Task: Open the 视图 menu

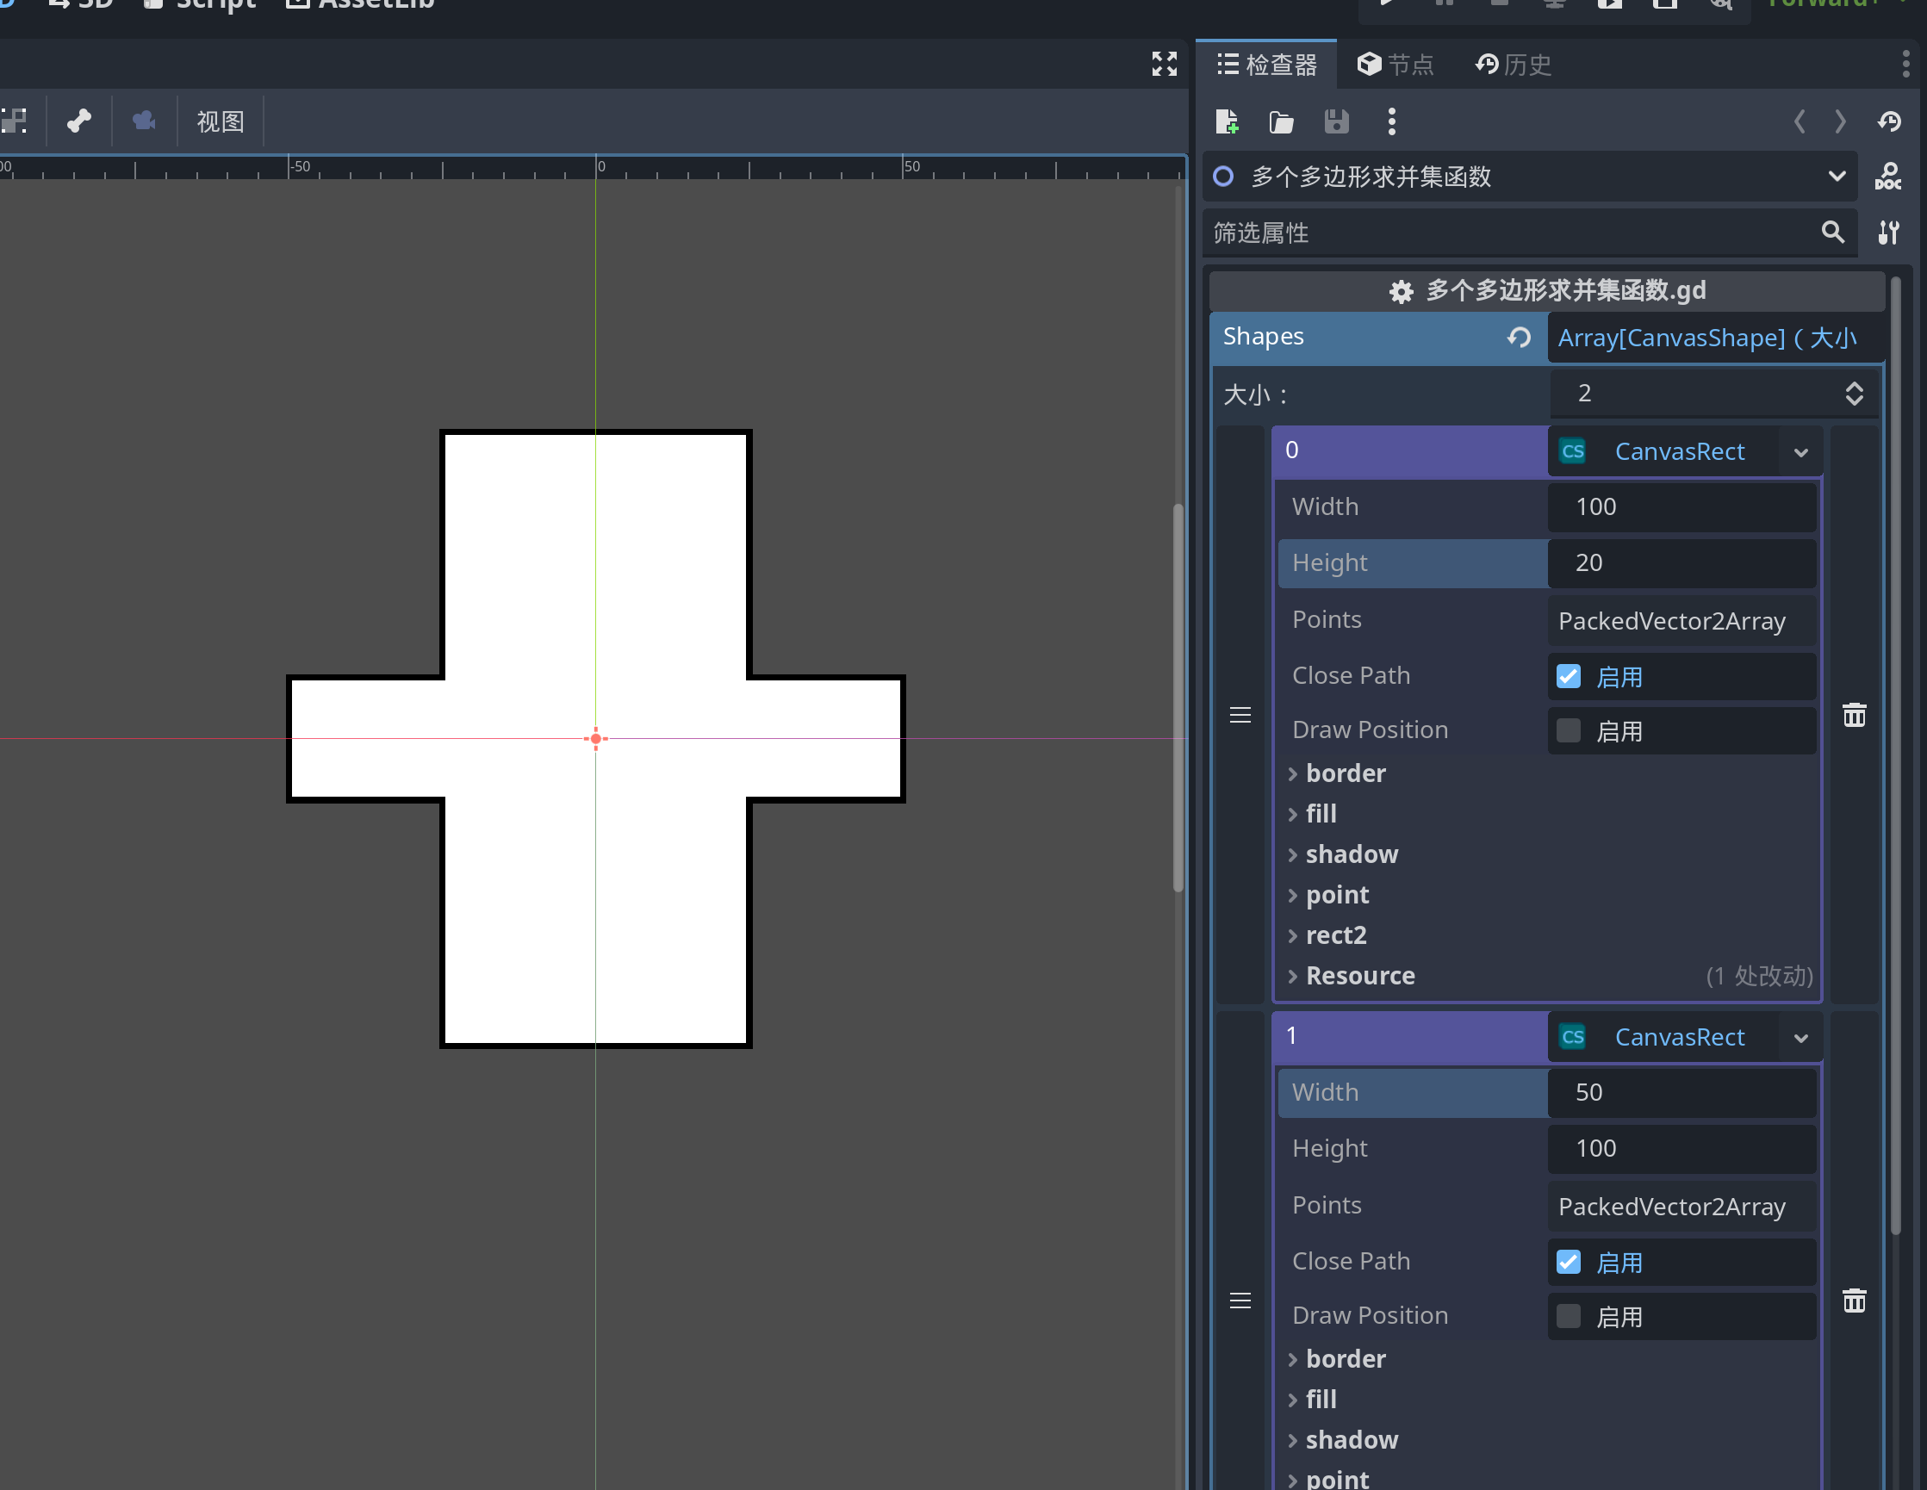Action: click(220, 121)
